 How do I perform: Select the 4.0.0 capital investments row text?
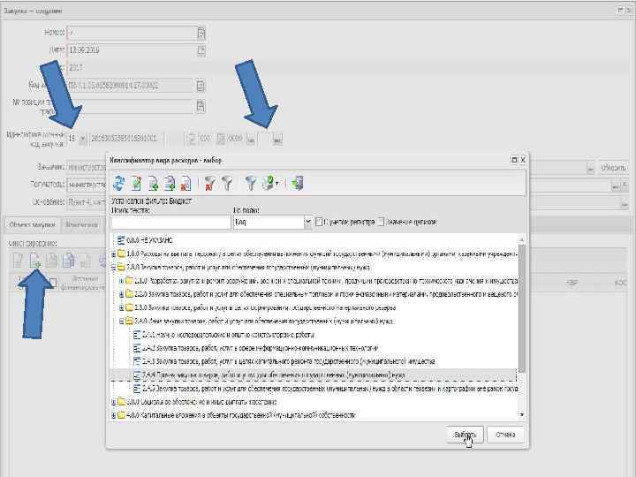coord(241,415)
